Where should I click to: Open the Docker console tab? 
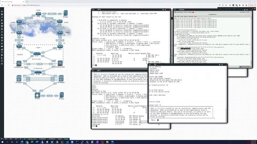click(66, 139)
